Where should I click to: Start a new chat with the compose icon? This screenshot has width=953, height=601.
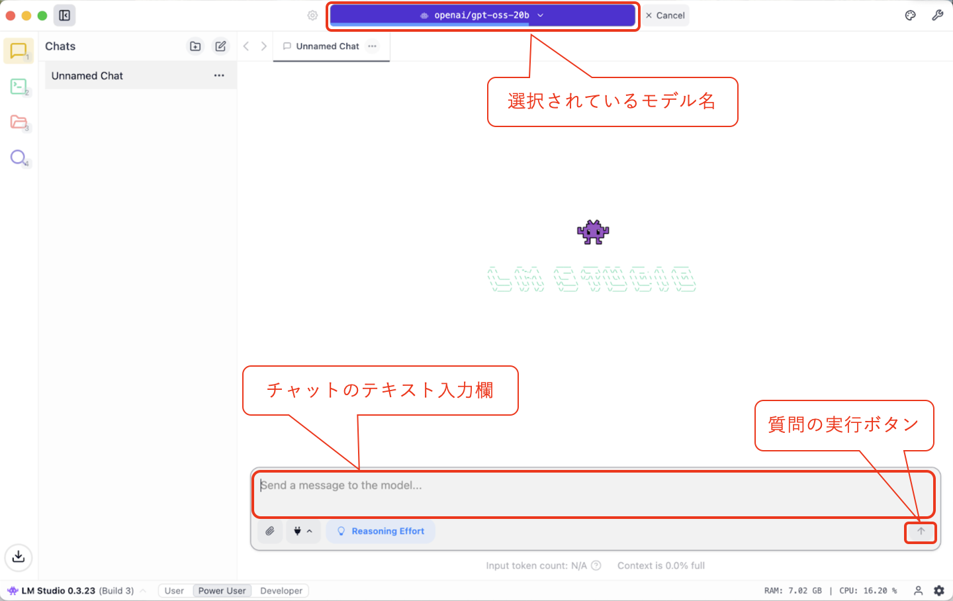point(220,46)
